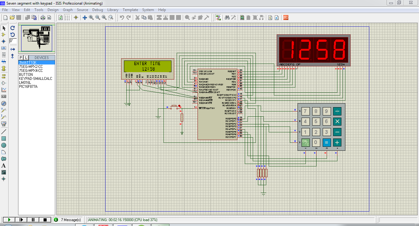Select the 2D Text 'A' tool
The image size is (419, 226).
point(4,166)
